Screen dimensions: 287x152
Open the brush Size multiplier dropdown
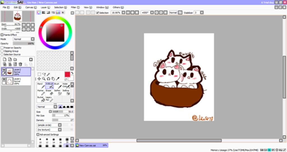(50, 112)
